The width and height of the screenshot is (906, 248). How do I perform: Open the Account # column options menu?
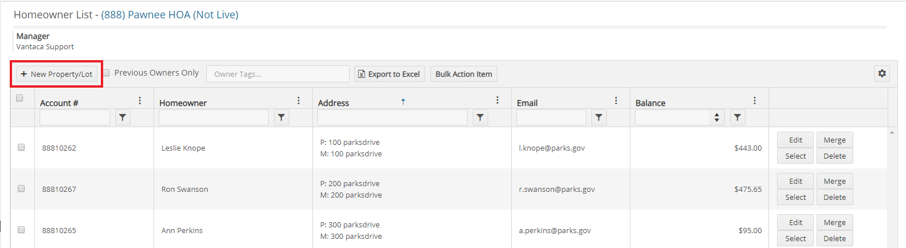pyautogui.click(x=140, y=101)
